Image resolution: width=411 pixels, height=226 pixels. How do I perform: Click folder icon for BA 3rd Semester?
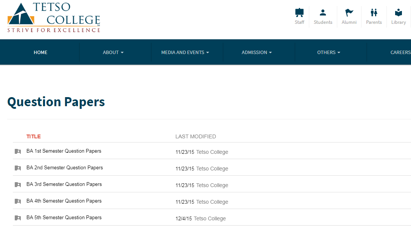point(17,184)
